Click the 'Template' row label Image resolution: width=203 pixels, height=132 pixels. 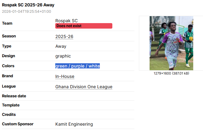coord(11,105)
